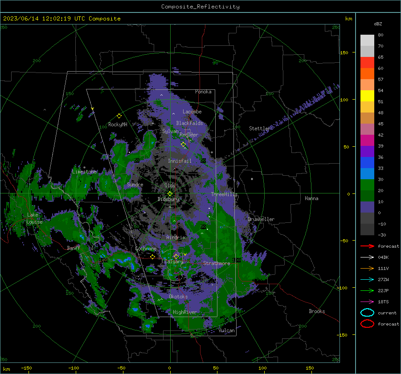Screen dimensions: 401x374
Task: Click the red forecast ellipse legend icon
Action: pyautogui.click(x=367, y=324)
